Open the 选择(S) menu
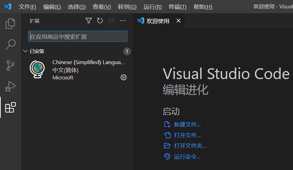This screenshot has width=293, height=170. coord(76,7)
